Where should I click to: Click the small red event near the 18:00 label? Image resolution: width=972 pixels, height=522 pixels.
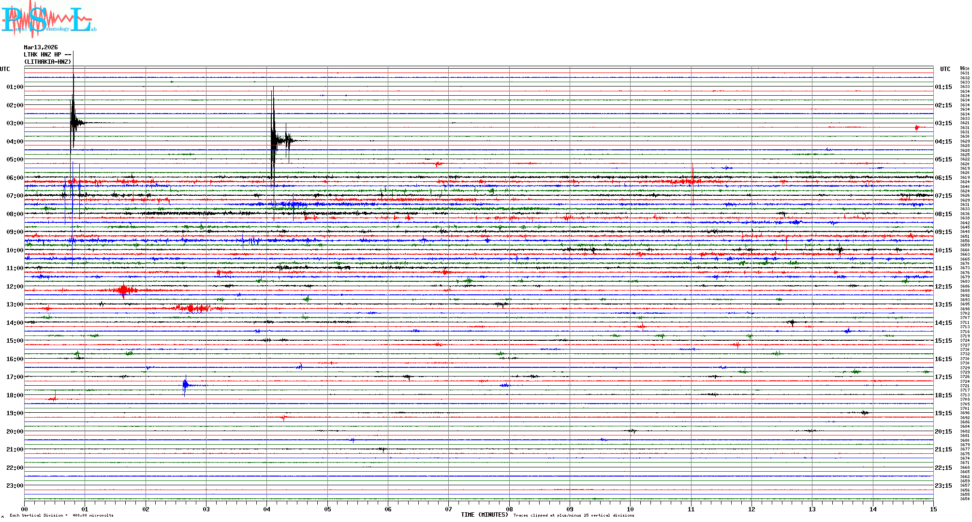click(x=53, y=398)
